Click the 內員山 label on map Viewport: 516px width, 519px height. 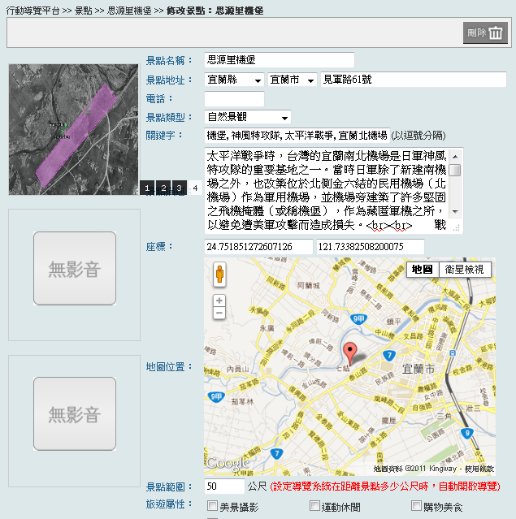click(238, 369)
